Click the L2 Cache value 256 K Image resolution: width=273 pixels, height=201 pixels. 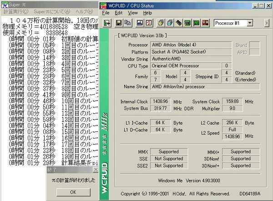(x=232, y=123)
